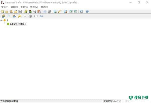Open the 管理(M) menu
The image size is (151, 103).
34,7
